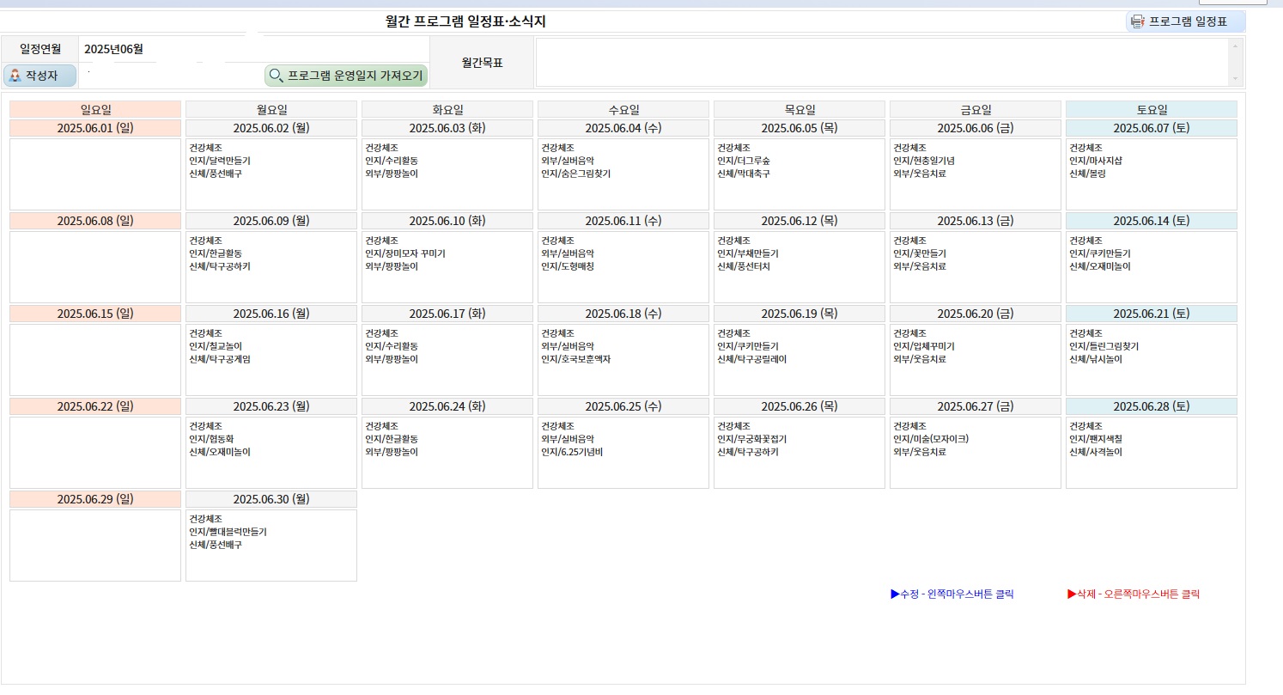Click the 인지/입체꾸미기 entry
1283x695 pixels.
[924, 346]
